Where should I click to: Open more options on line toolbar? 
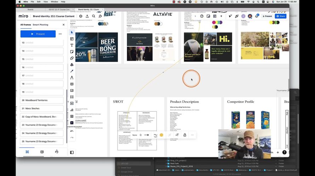[x=192, y=135]
